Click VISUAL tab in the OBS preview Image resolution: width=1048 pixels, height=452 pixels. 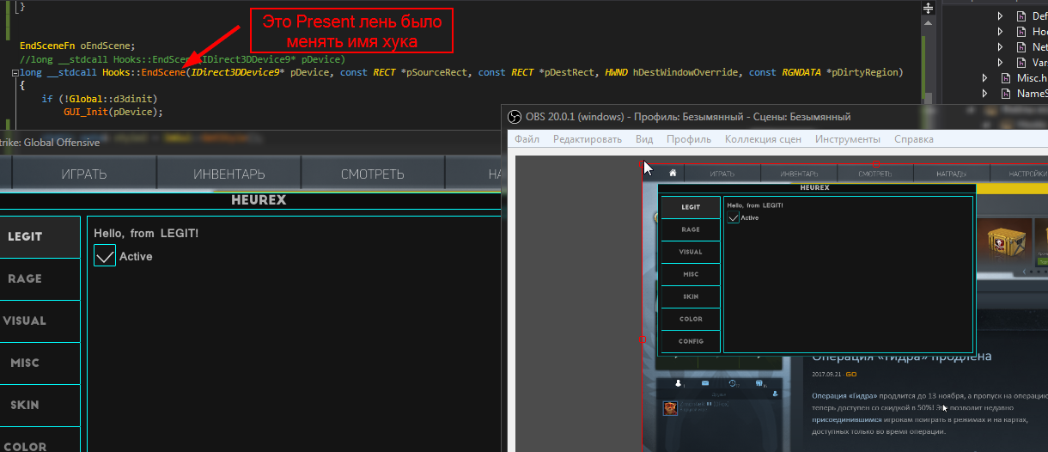pyautogui.click(x=691, y=252)
